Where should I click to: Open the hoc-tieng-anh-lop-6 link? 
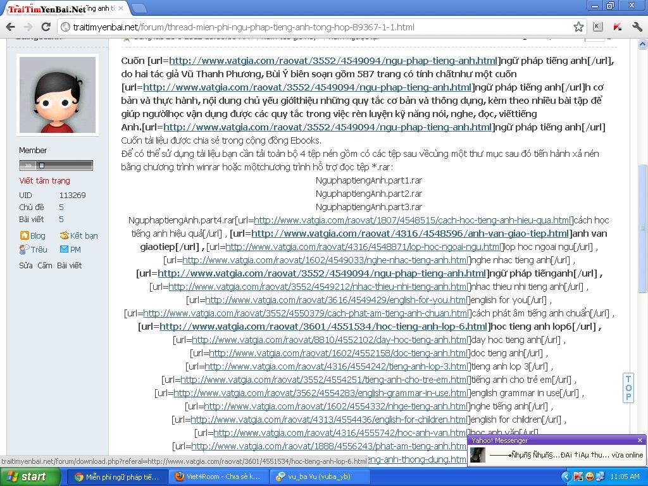(x=323, y=327)
